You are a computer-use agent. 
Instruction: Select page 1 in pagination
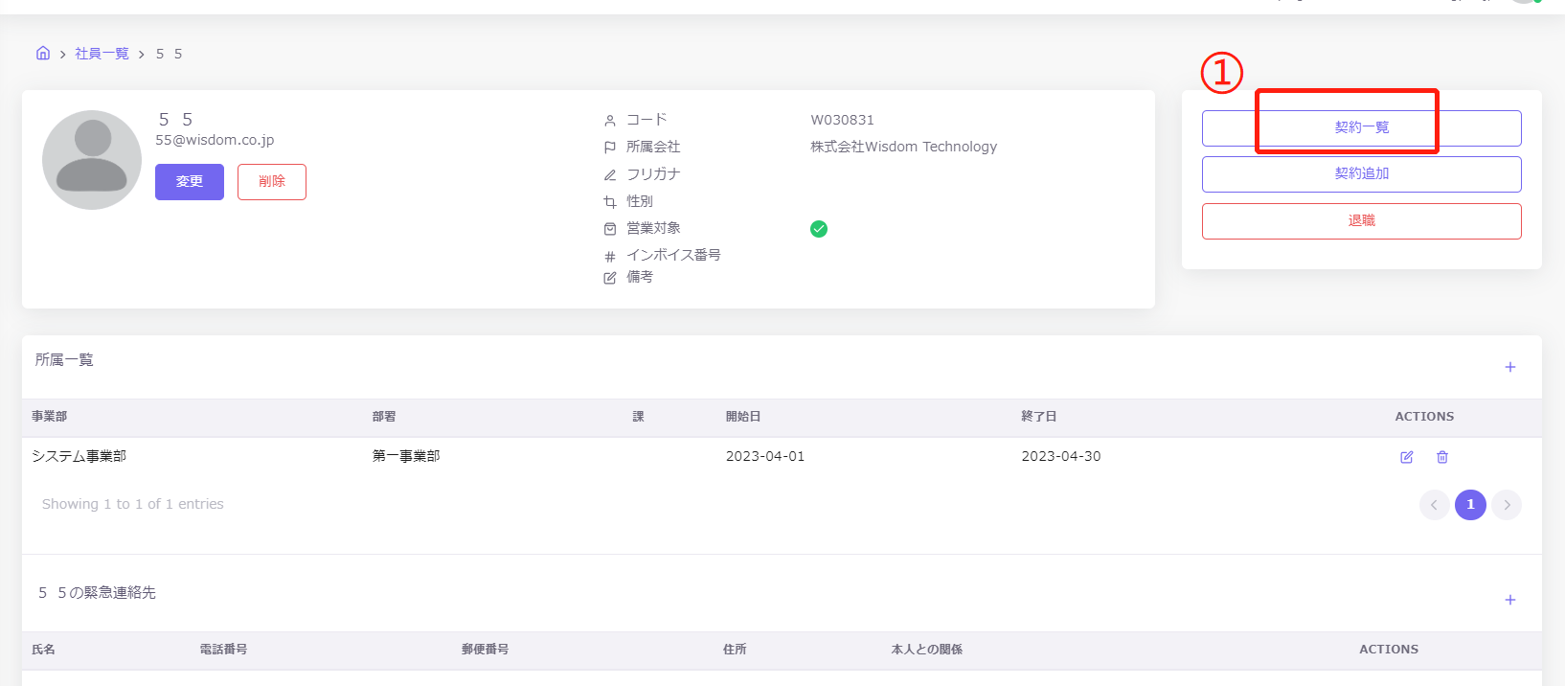(1470, 505)
